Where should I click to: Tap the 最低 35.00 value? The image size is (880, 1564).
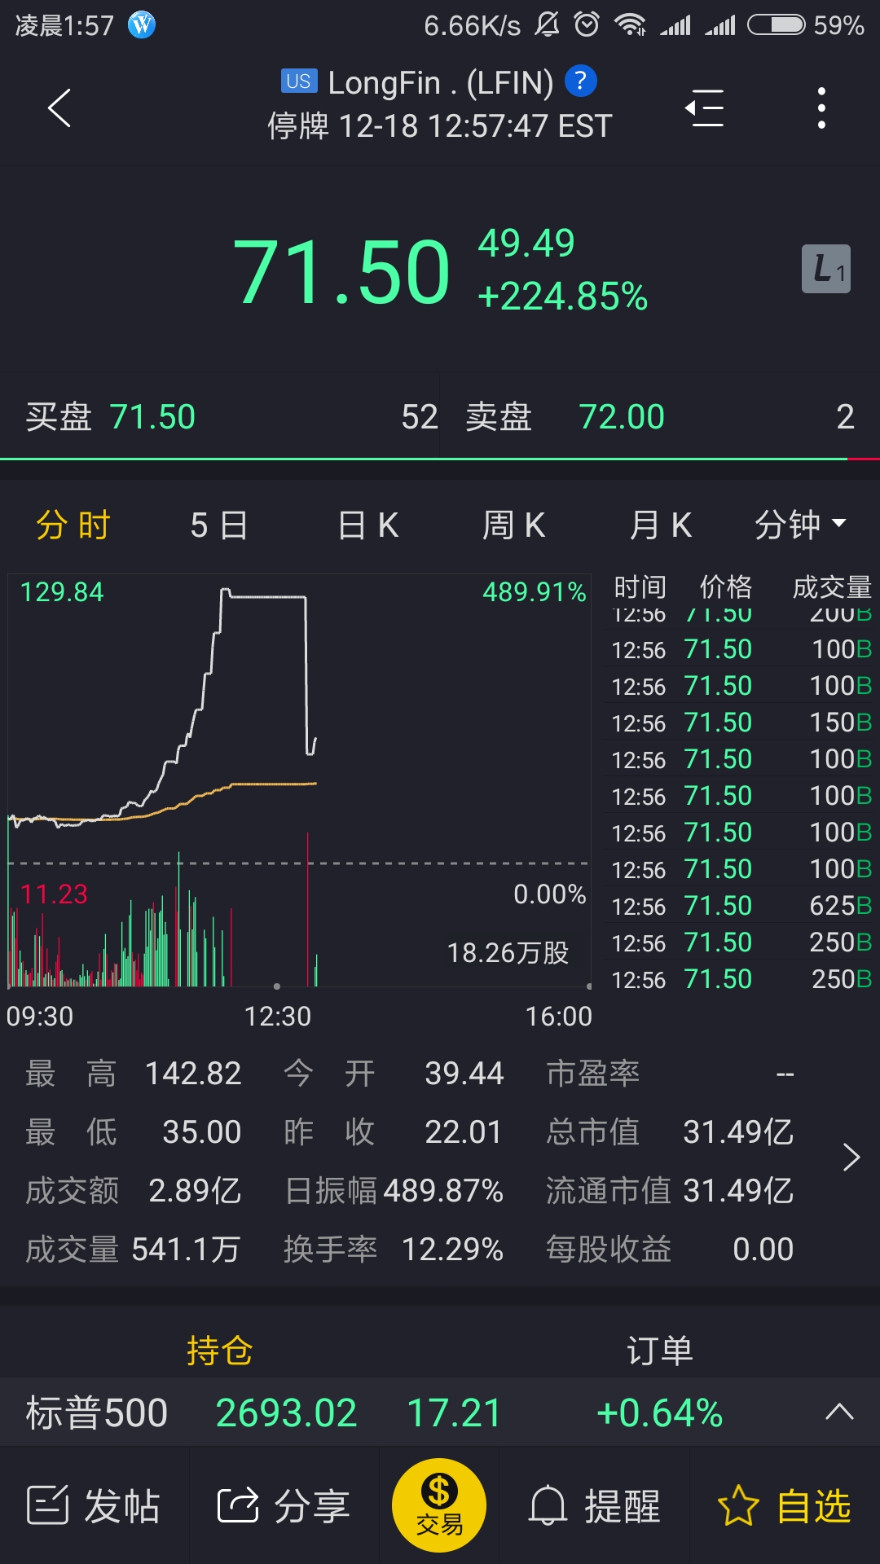coord(201,1132)
